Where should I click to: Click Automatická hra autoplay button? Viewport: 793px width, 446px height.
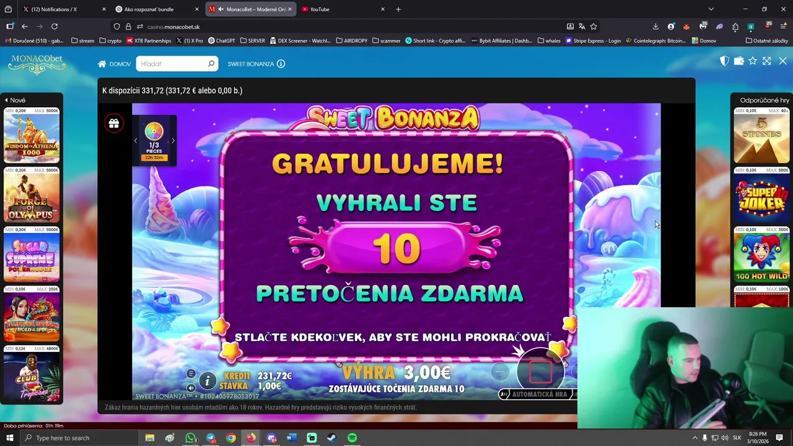tap(538, 394)
